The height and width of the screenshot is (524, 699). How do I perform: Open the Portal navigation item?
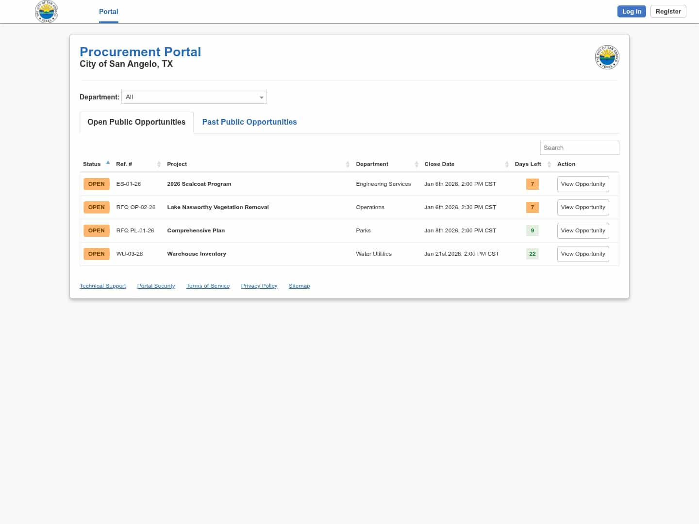tap(108, 12)
